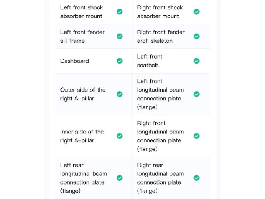Select the Left front seatbelt label
The height and width of the screenshot is (199, 265).
coord(150,61)
